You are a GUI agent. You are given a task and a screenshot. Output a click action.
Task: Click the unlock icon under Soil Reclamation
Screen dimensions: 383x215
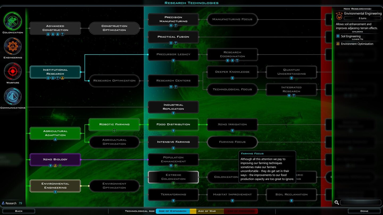292,201
